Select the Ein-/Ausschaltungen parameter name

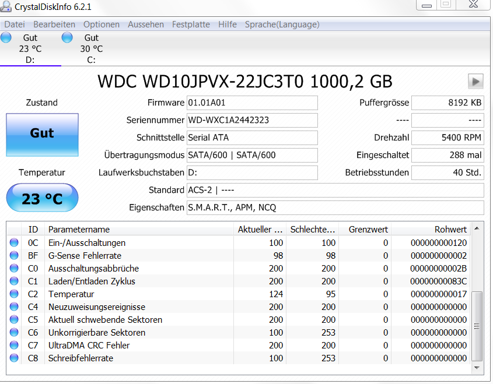(87, 243)
